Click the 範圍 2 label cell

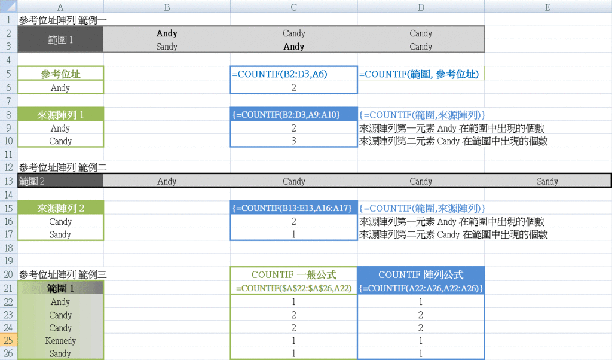[60, 181]
